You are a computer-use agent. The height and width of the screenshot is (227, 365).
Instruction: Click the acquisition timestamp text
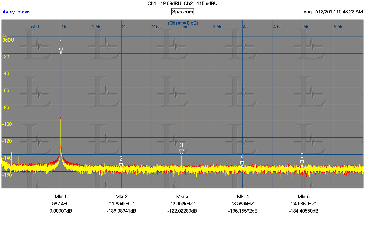pyautogui.click(x=333, y=12)
